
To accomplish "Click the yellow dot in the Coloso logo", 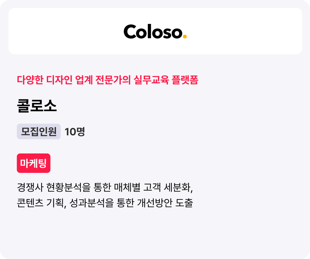I will 185,37.
